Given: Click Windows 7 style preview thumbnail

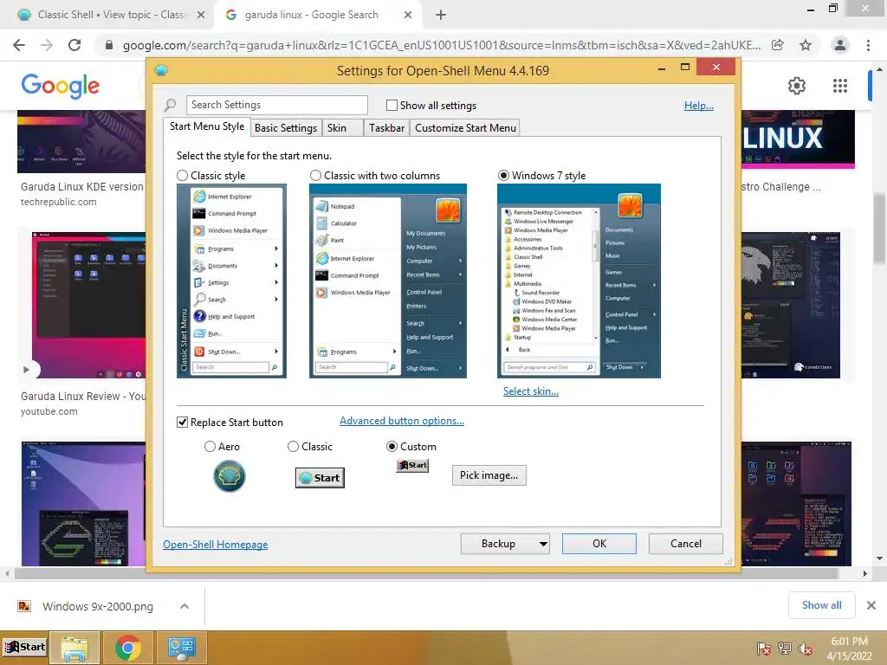Looking at the screenshot, I should pyautogui.click(x=579, y=281).
